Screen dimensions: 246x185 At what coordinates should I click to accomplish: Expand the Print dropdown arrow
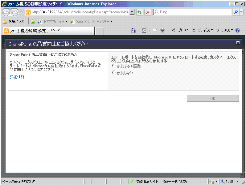(x=168, y=30)
